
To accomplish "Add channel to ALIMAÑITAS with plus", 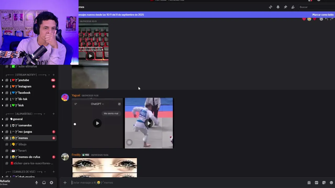I will point(54,114).
